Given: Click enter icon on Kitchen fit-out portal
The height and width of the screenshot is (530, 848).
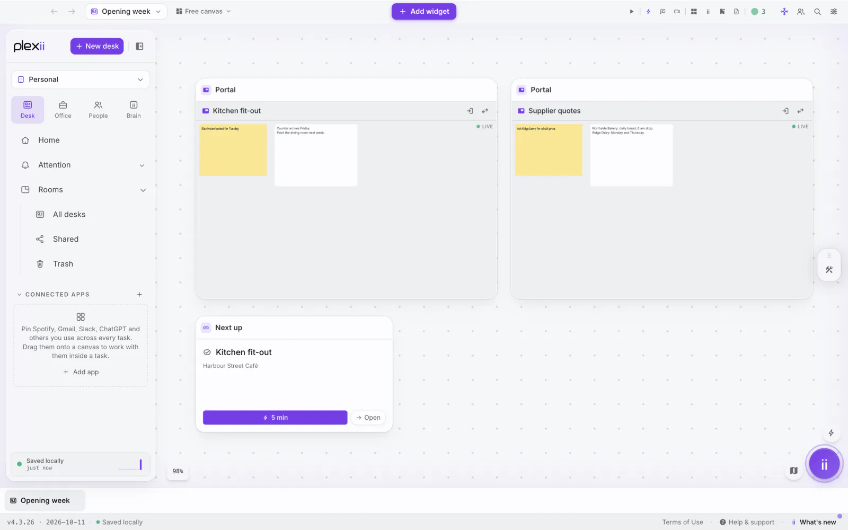Looking at the screenshot, I should coord(470,111).
